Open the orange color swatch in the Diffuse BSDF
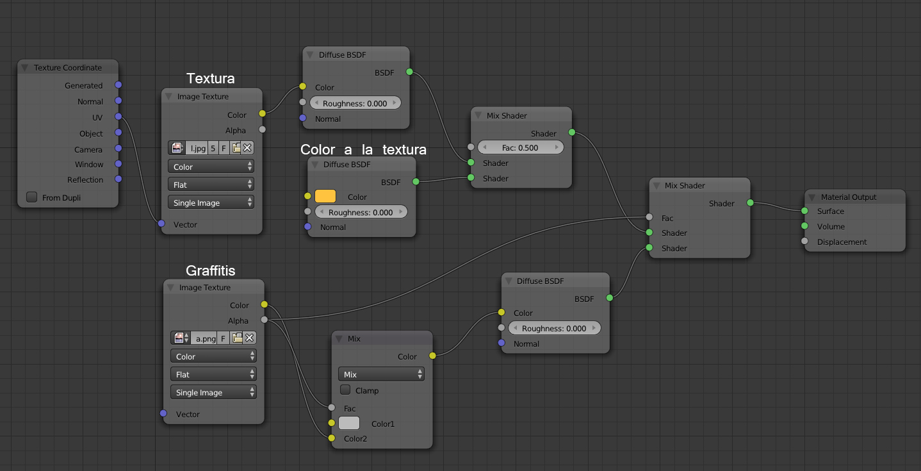921x471 pixels. (x=325, y=196)
